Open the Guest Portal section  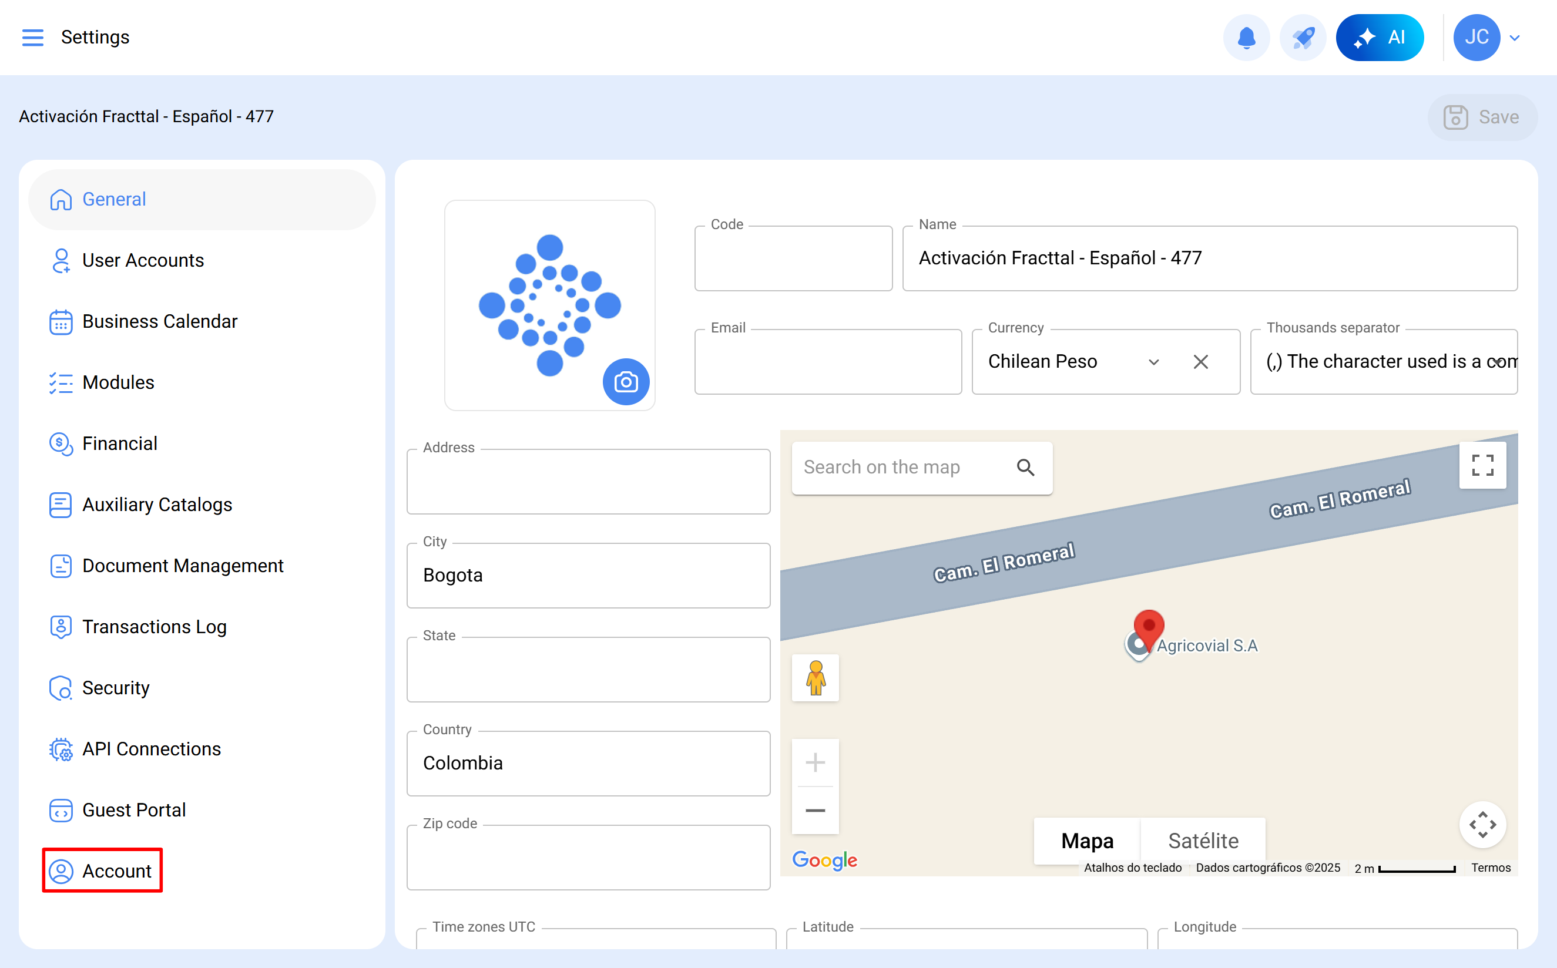[133, 809]
